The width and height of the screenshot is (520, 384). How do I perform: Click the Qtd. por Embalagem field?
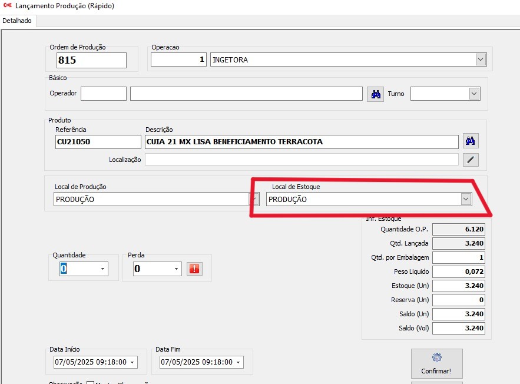[x=458, y=257]
